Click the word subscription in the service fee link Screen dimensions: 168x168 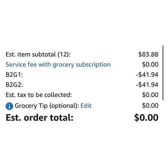93,65
